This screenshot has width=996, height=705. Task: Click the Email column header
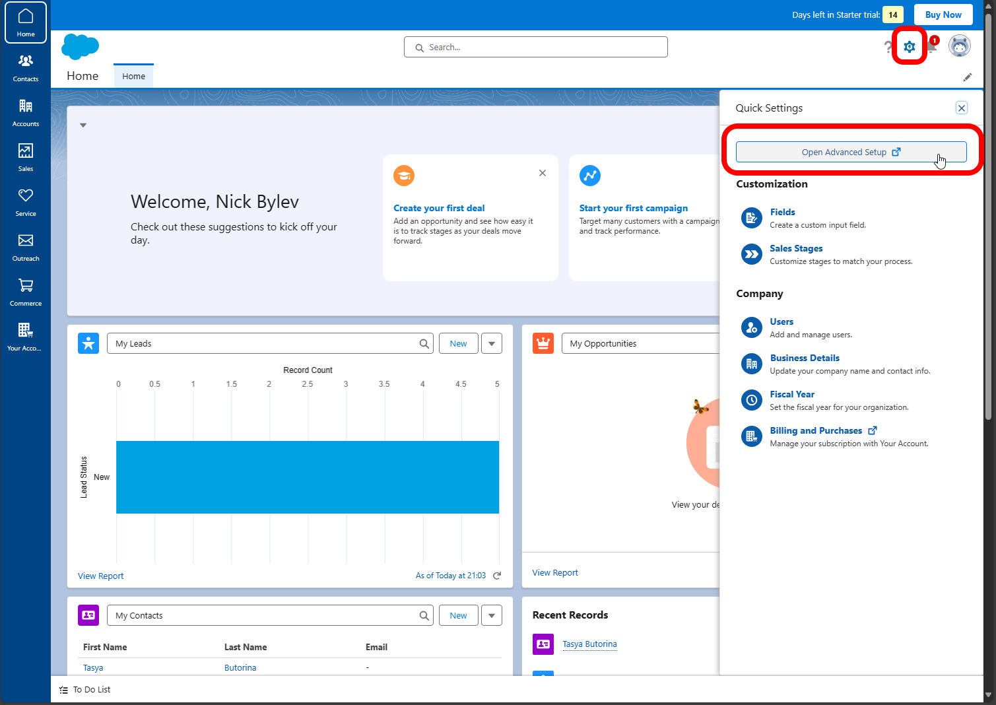coord(376,648)
